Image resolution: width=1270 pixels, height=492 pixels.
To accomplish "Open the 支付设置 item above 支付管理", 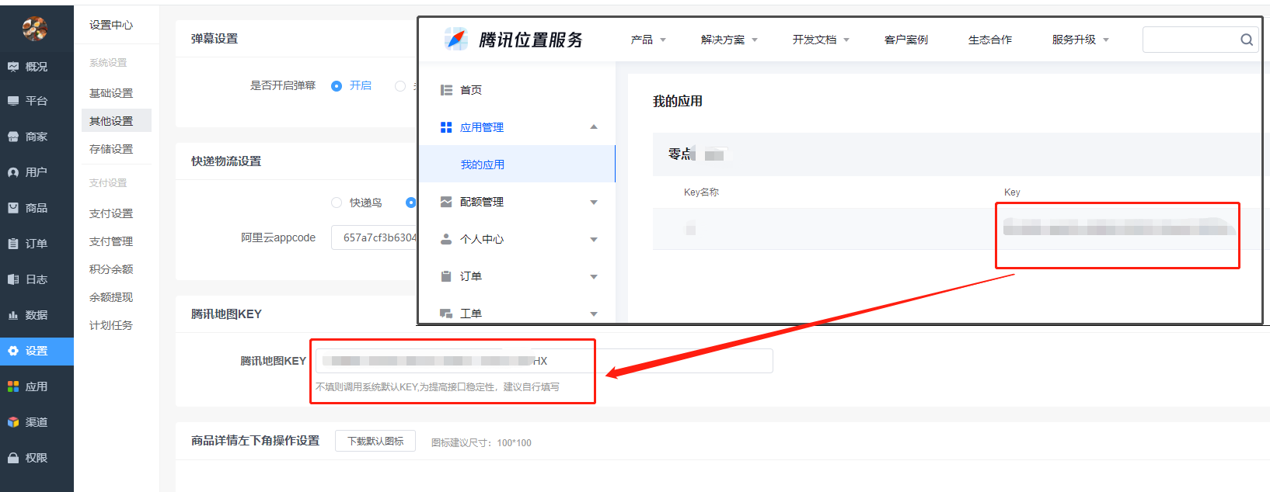I will [x=111, y=213].
